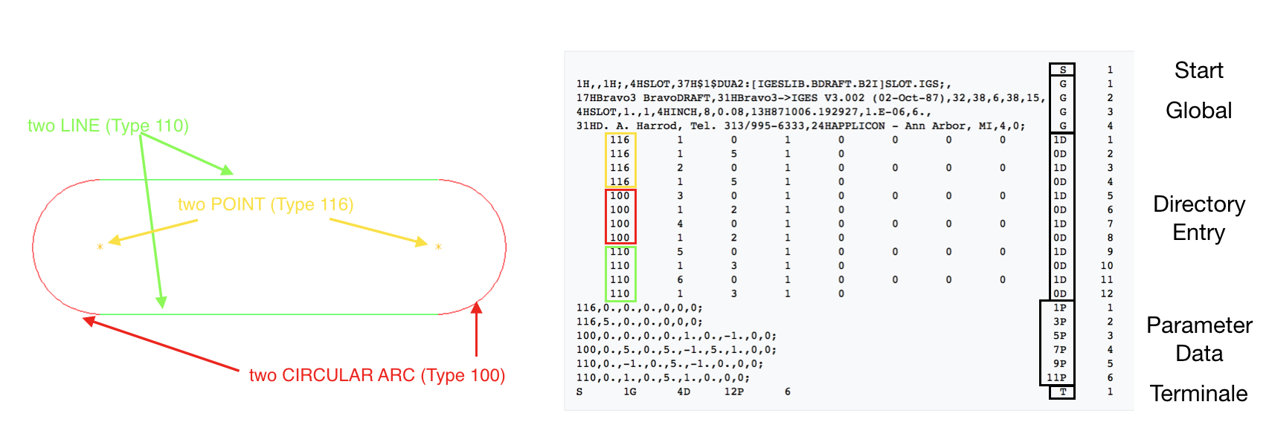1269x422 pixels.
Task: Click the boxed 'S' start section marker
Action: pos(1062,70)
